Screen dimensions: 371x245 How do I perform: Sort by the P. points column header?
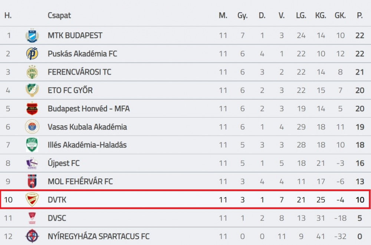(360, 16)
